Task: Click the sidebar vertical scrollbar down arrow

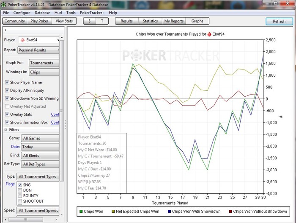Action: click(62, 214)
